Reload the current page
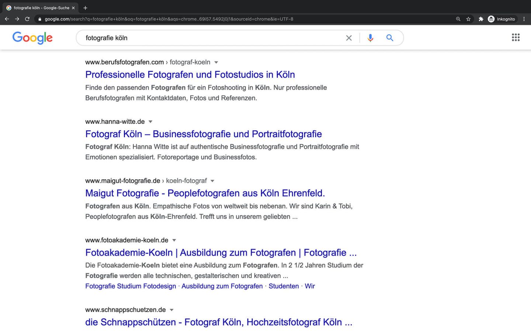Image resolution: width=531 pixels, height=332 pixels. (x=27, y=19)
